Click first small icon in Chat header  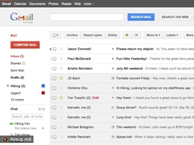40,109
